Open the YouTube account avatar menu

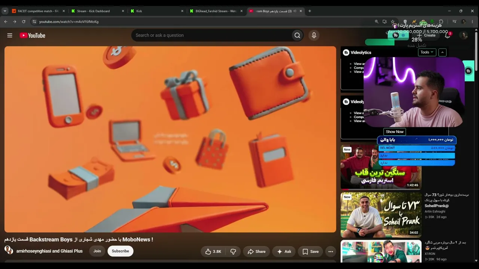[464, 35]
